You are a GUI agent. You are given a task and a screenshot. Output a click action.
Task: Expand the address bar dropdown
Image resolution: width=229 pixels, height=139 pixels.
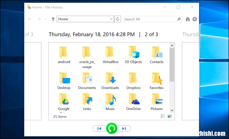[111, 19]
